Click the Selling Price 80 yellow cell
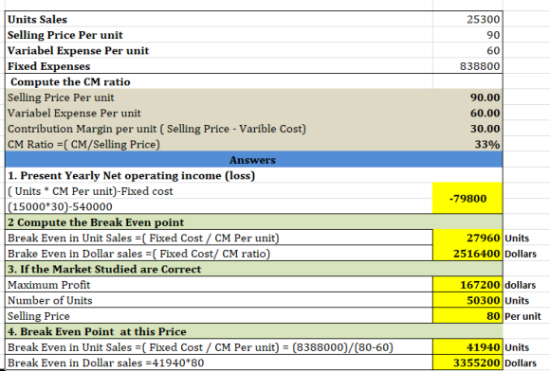 click(x=467, y=316)
